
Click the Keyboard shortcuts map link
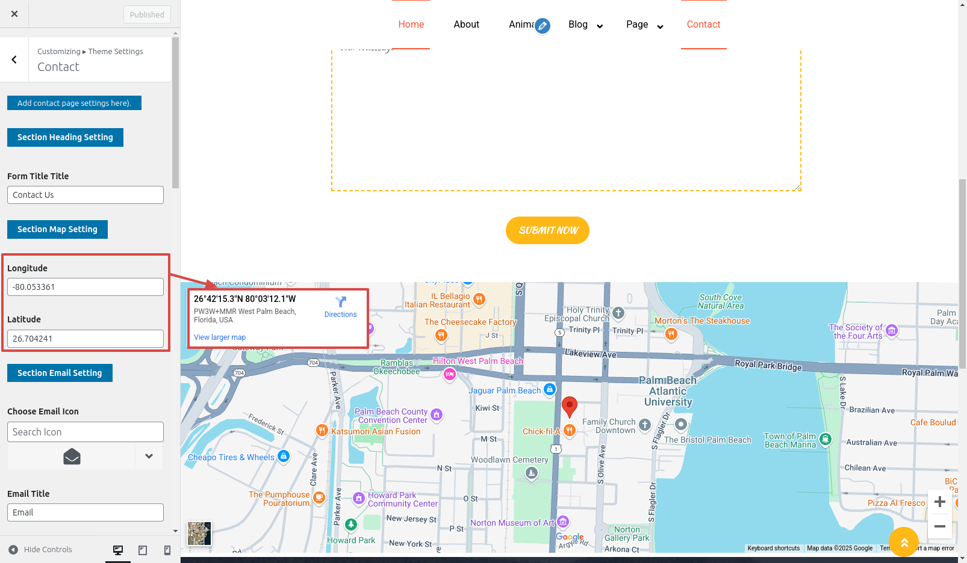(774, 548)
